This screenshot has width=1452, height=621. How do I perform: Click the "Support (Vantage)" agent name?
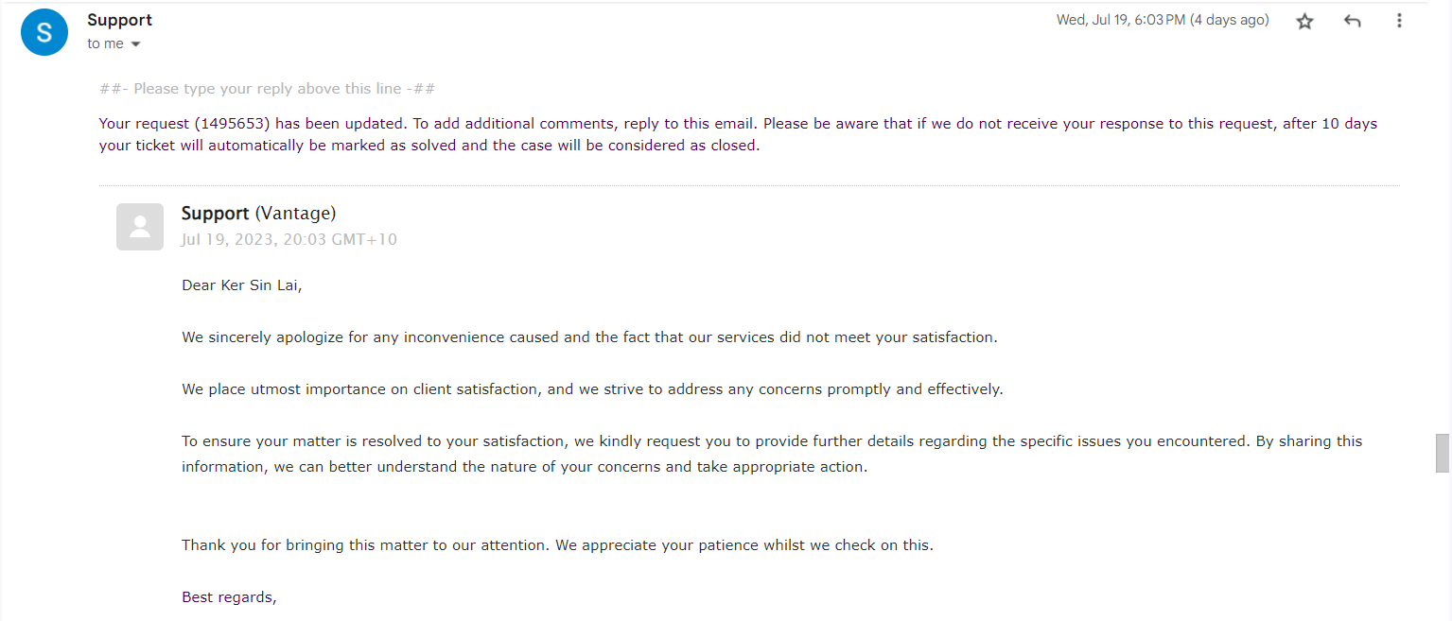tap(258, 214)
